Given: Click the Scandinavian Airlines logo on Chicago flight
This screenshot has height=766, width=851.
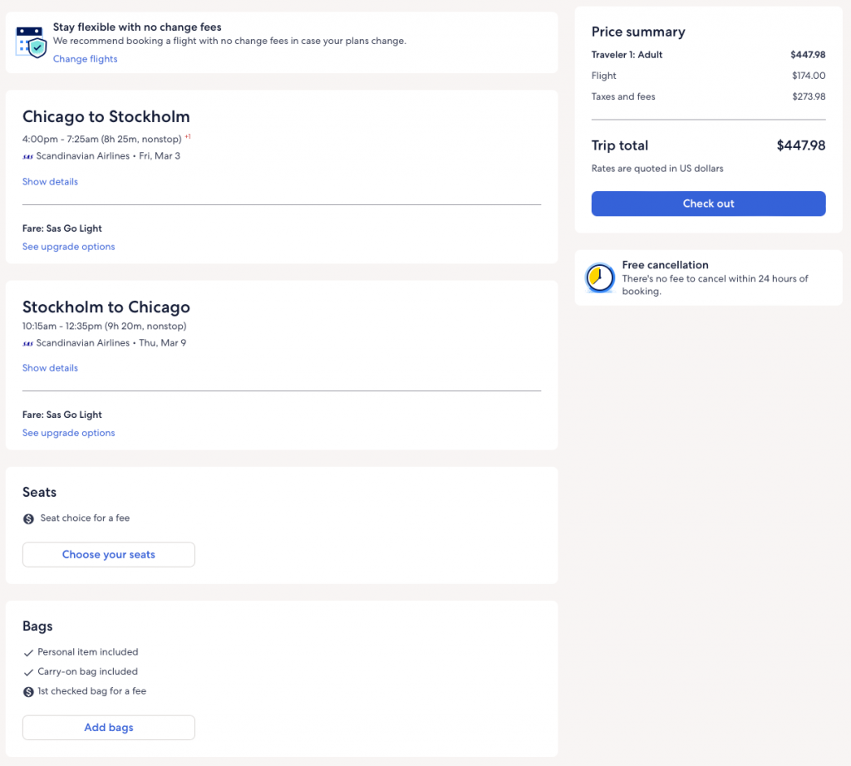Looking at the screenshot, I should 28,156.
